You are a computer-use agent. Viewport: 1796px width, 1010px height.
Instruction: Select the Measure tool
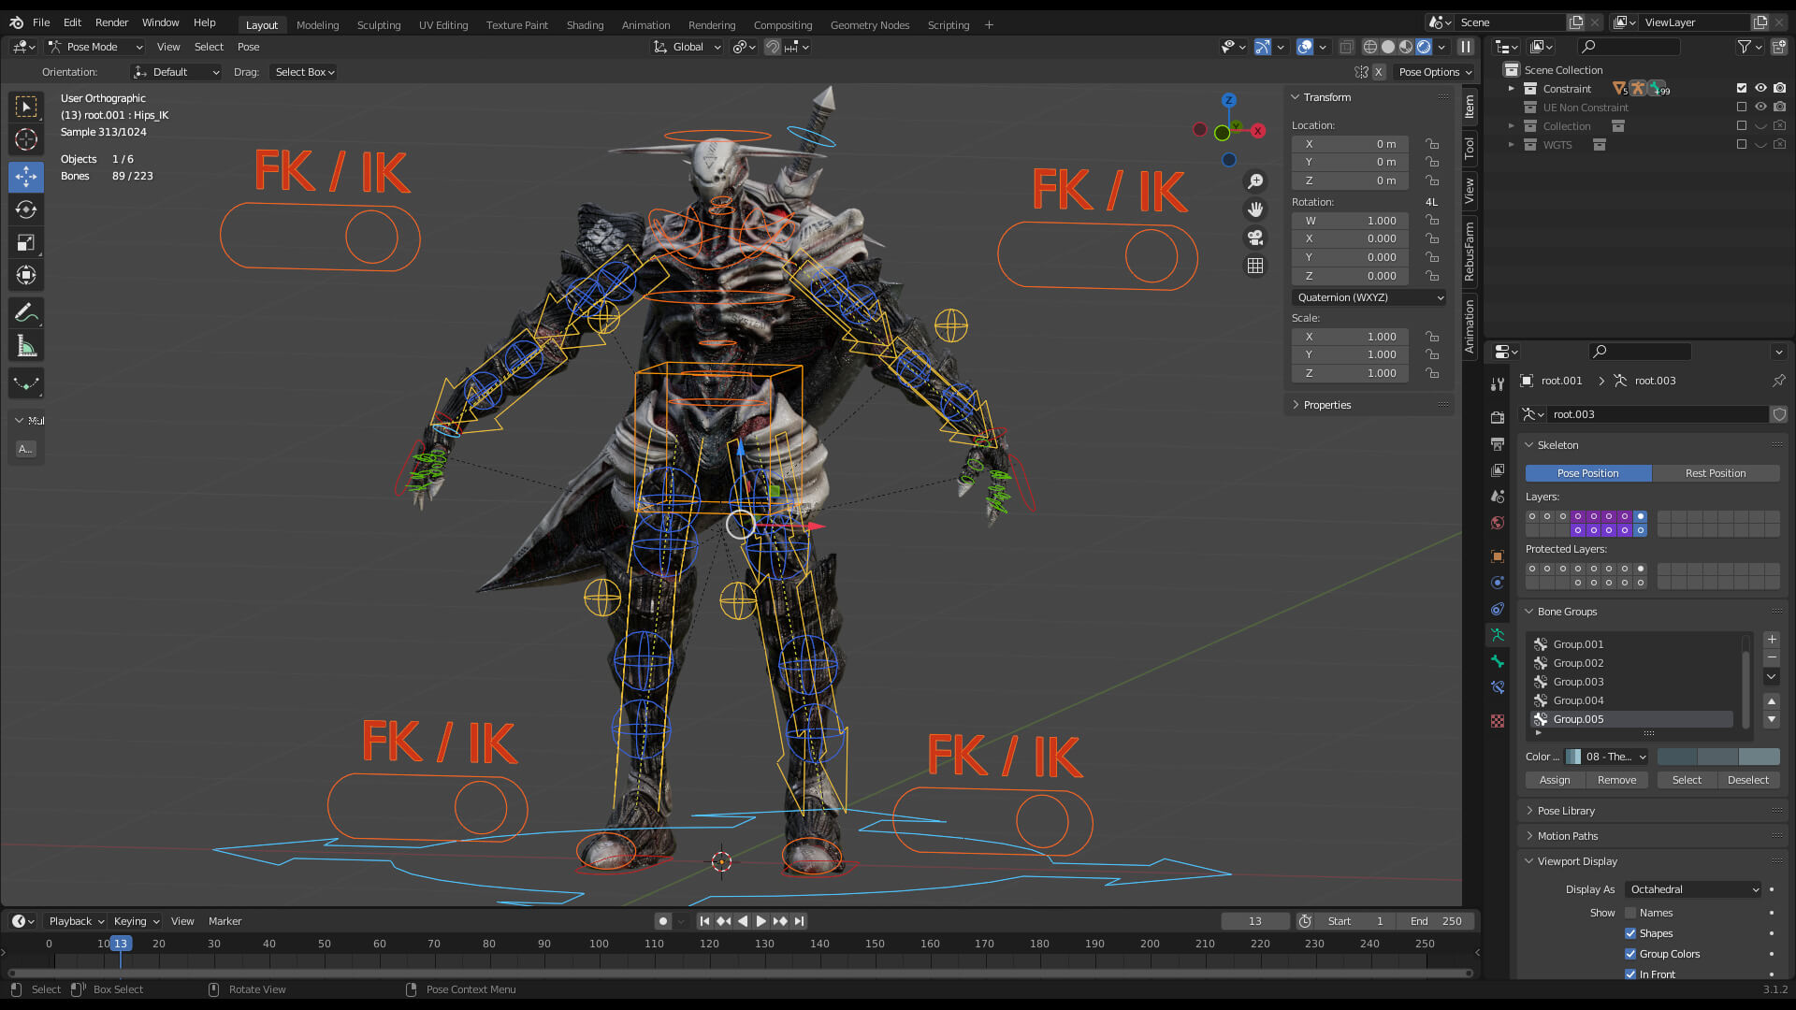pyautogui.click(x=26, y=347)
